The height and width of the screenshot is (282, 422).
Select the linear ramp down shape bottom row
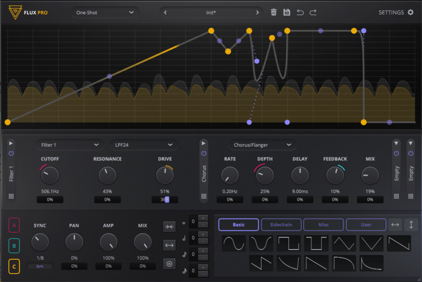point(316,263)
